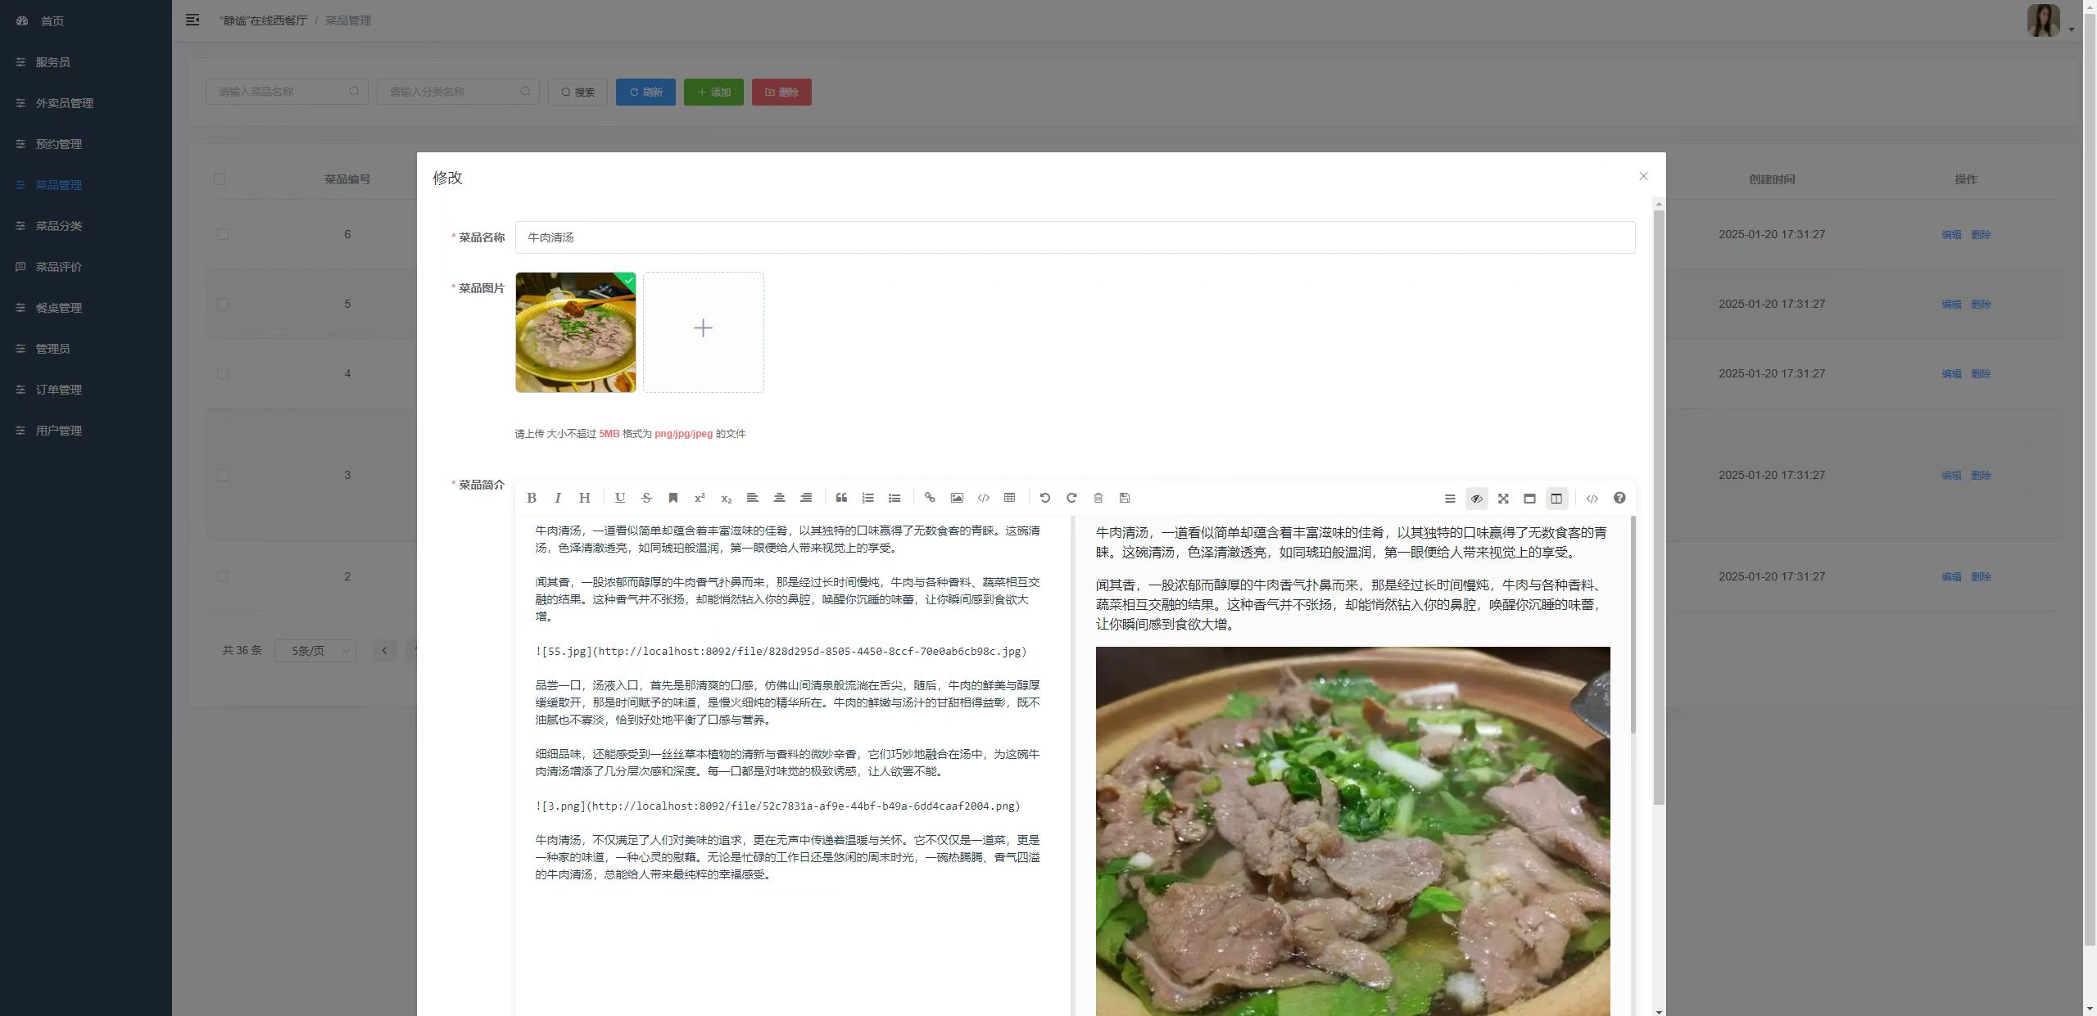Apply superscript formatting

(700, 498)
